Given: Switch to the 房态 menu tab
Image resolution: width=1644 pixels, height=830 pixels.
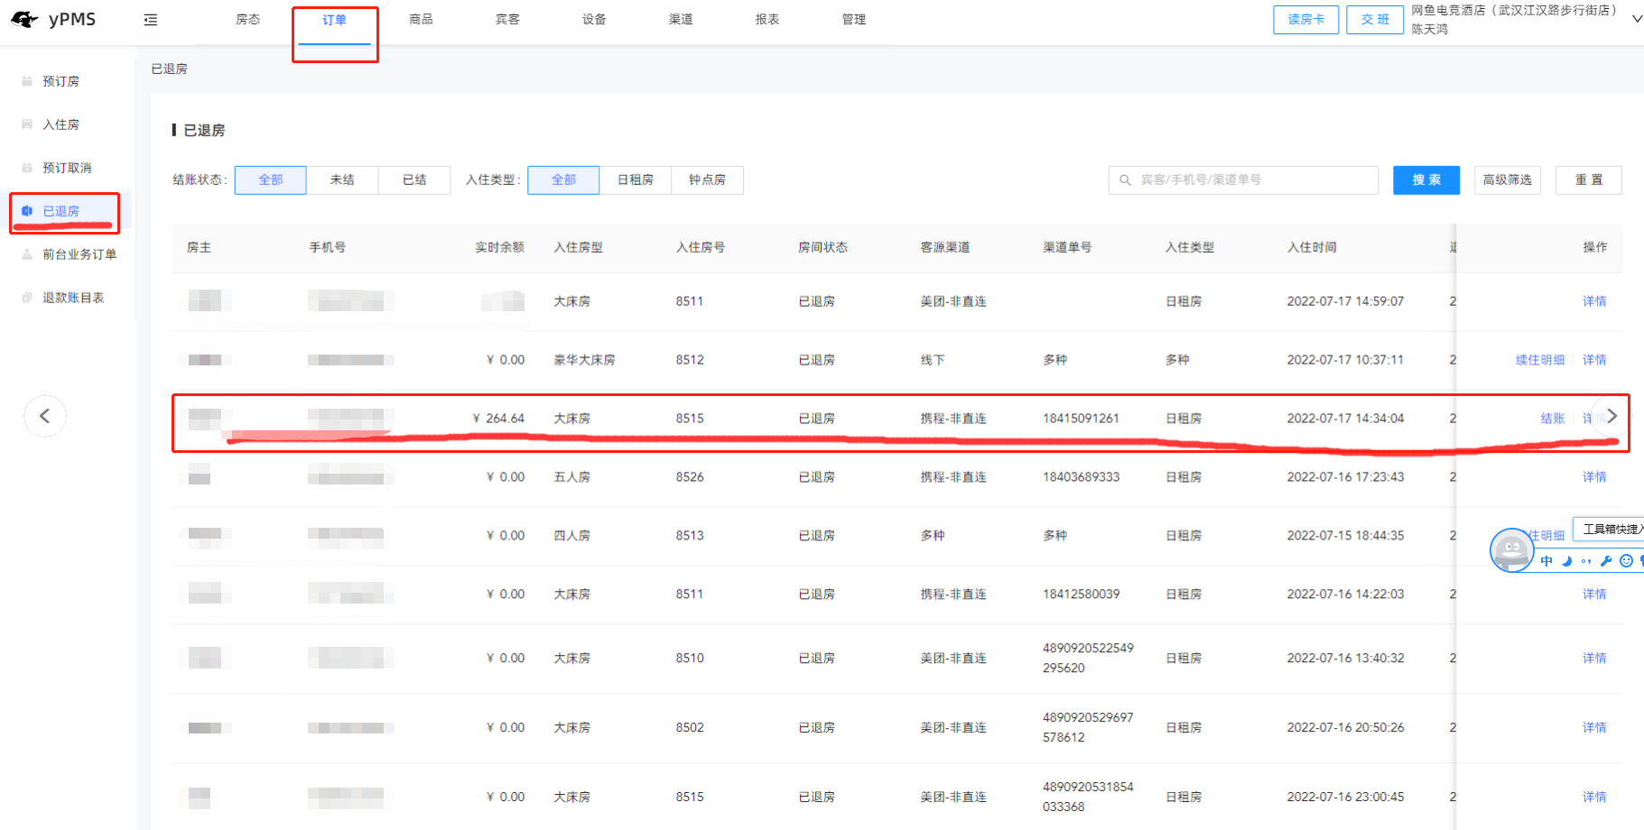Looking at the screenshot, I should [x=248, y=20].
